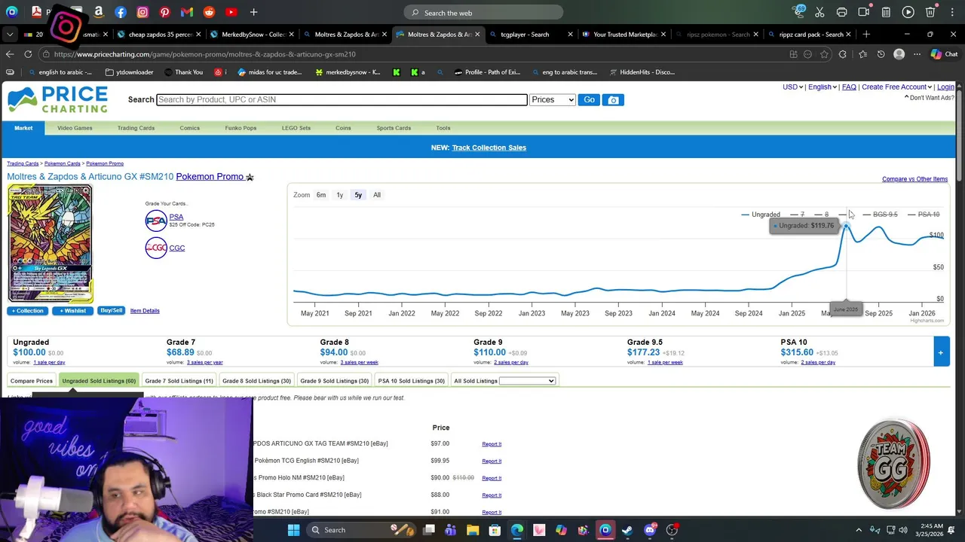Open the Sports Cards category tab
965x542 pixels.
click(394, 128)
